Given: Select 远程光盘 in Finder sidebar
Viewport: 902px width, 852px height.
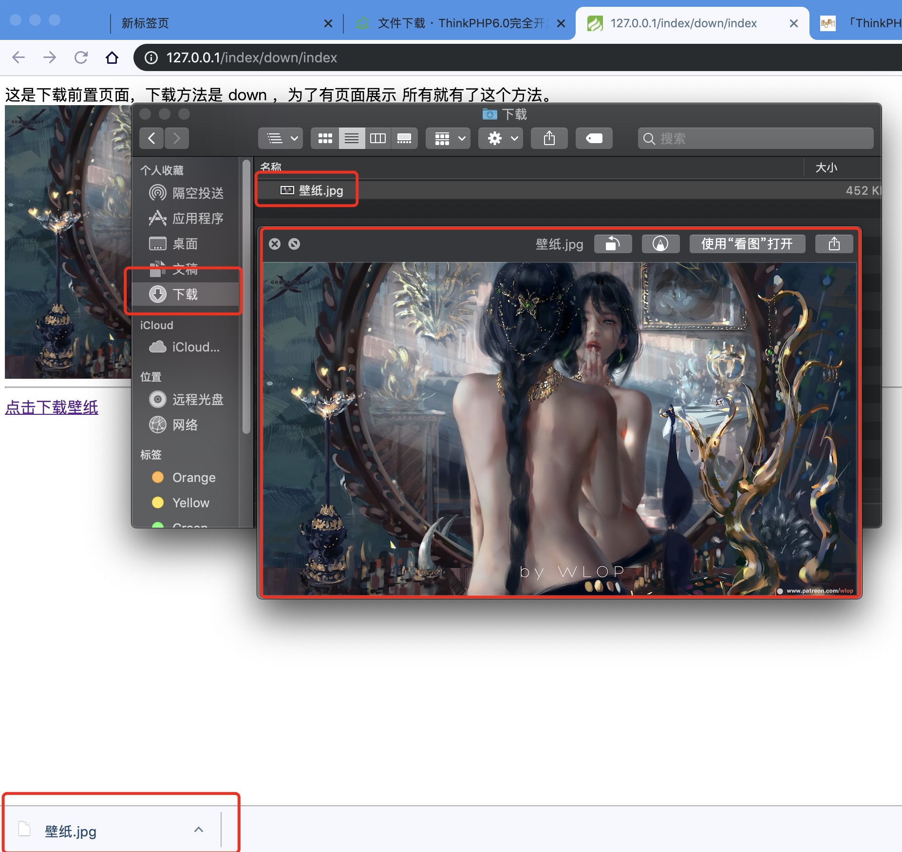Looking at the screenshot, I should click(x=186, y=399).
